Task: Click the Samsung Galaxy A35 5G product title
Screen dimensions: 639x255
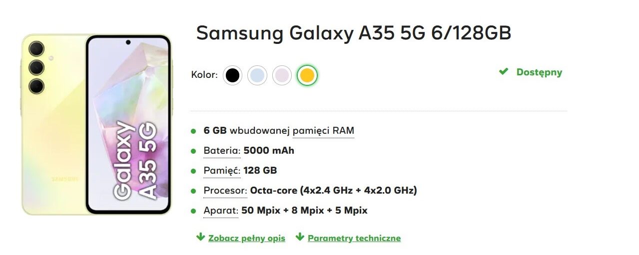Action: (x=354, y=33)
